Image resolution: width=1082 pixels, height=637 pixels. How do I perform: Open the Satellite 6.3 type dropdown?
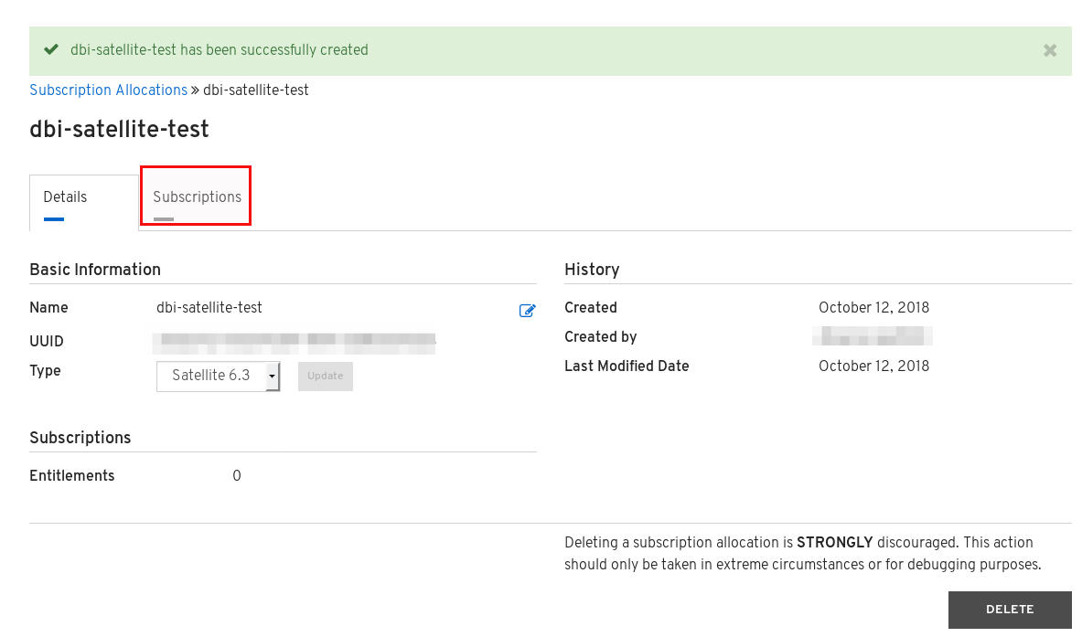coord(218,376)
